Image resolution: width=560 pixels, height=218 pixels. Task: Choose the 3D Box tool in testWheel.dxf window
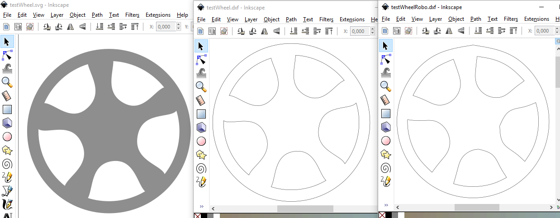coord(201,128)
